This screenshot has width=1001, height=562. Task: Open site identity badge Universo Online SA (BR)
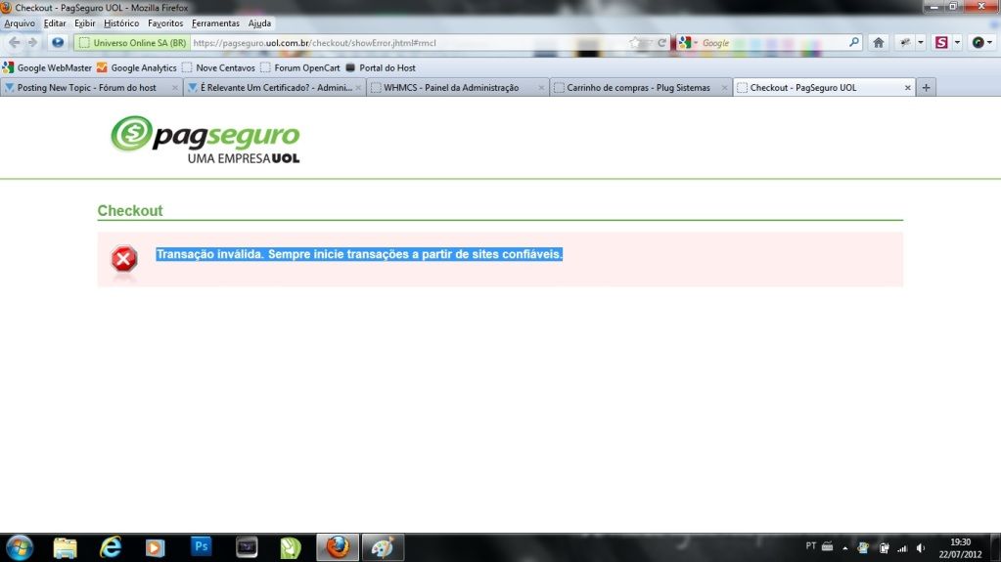(x=132, y=43)
